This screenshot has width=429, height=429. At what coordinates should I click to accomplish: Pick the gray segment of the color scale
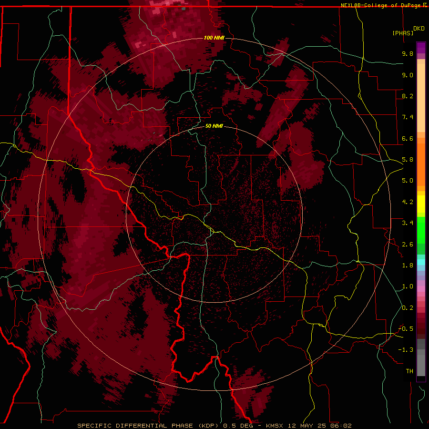421,357
